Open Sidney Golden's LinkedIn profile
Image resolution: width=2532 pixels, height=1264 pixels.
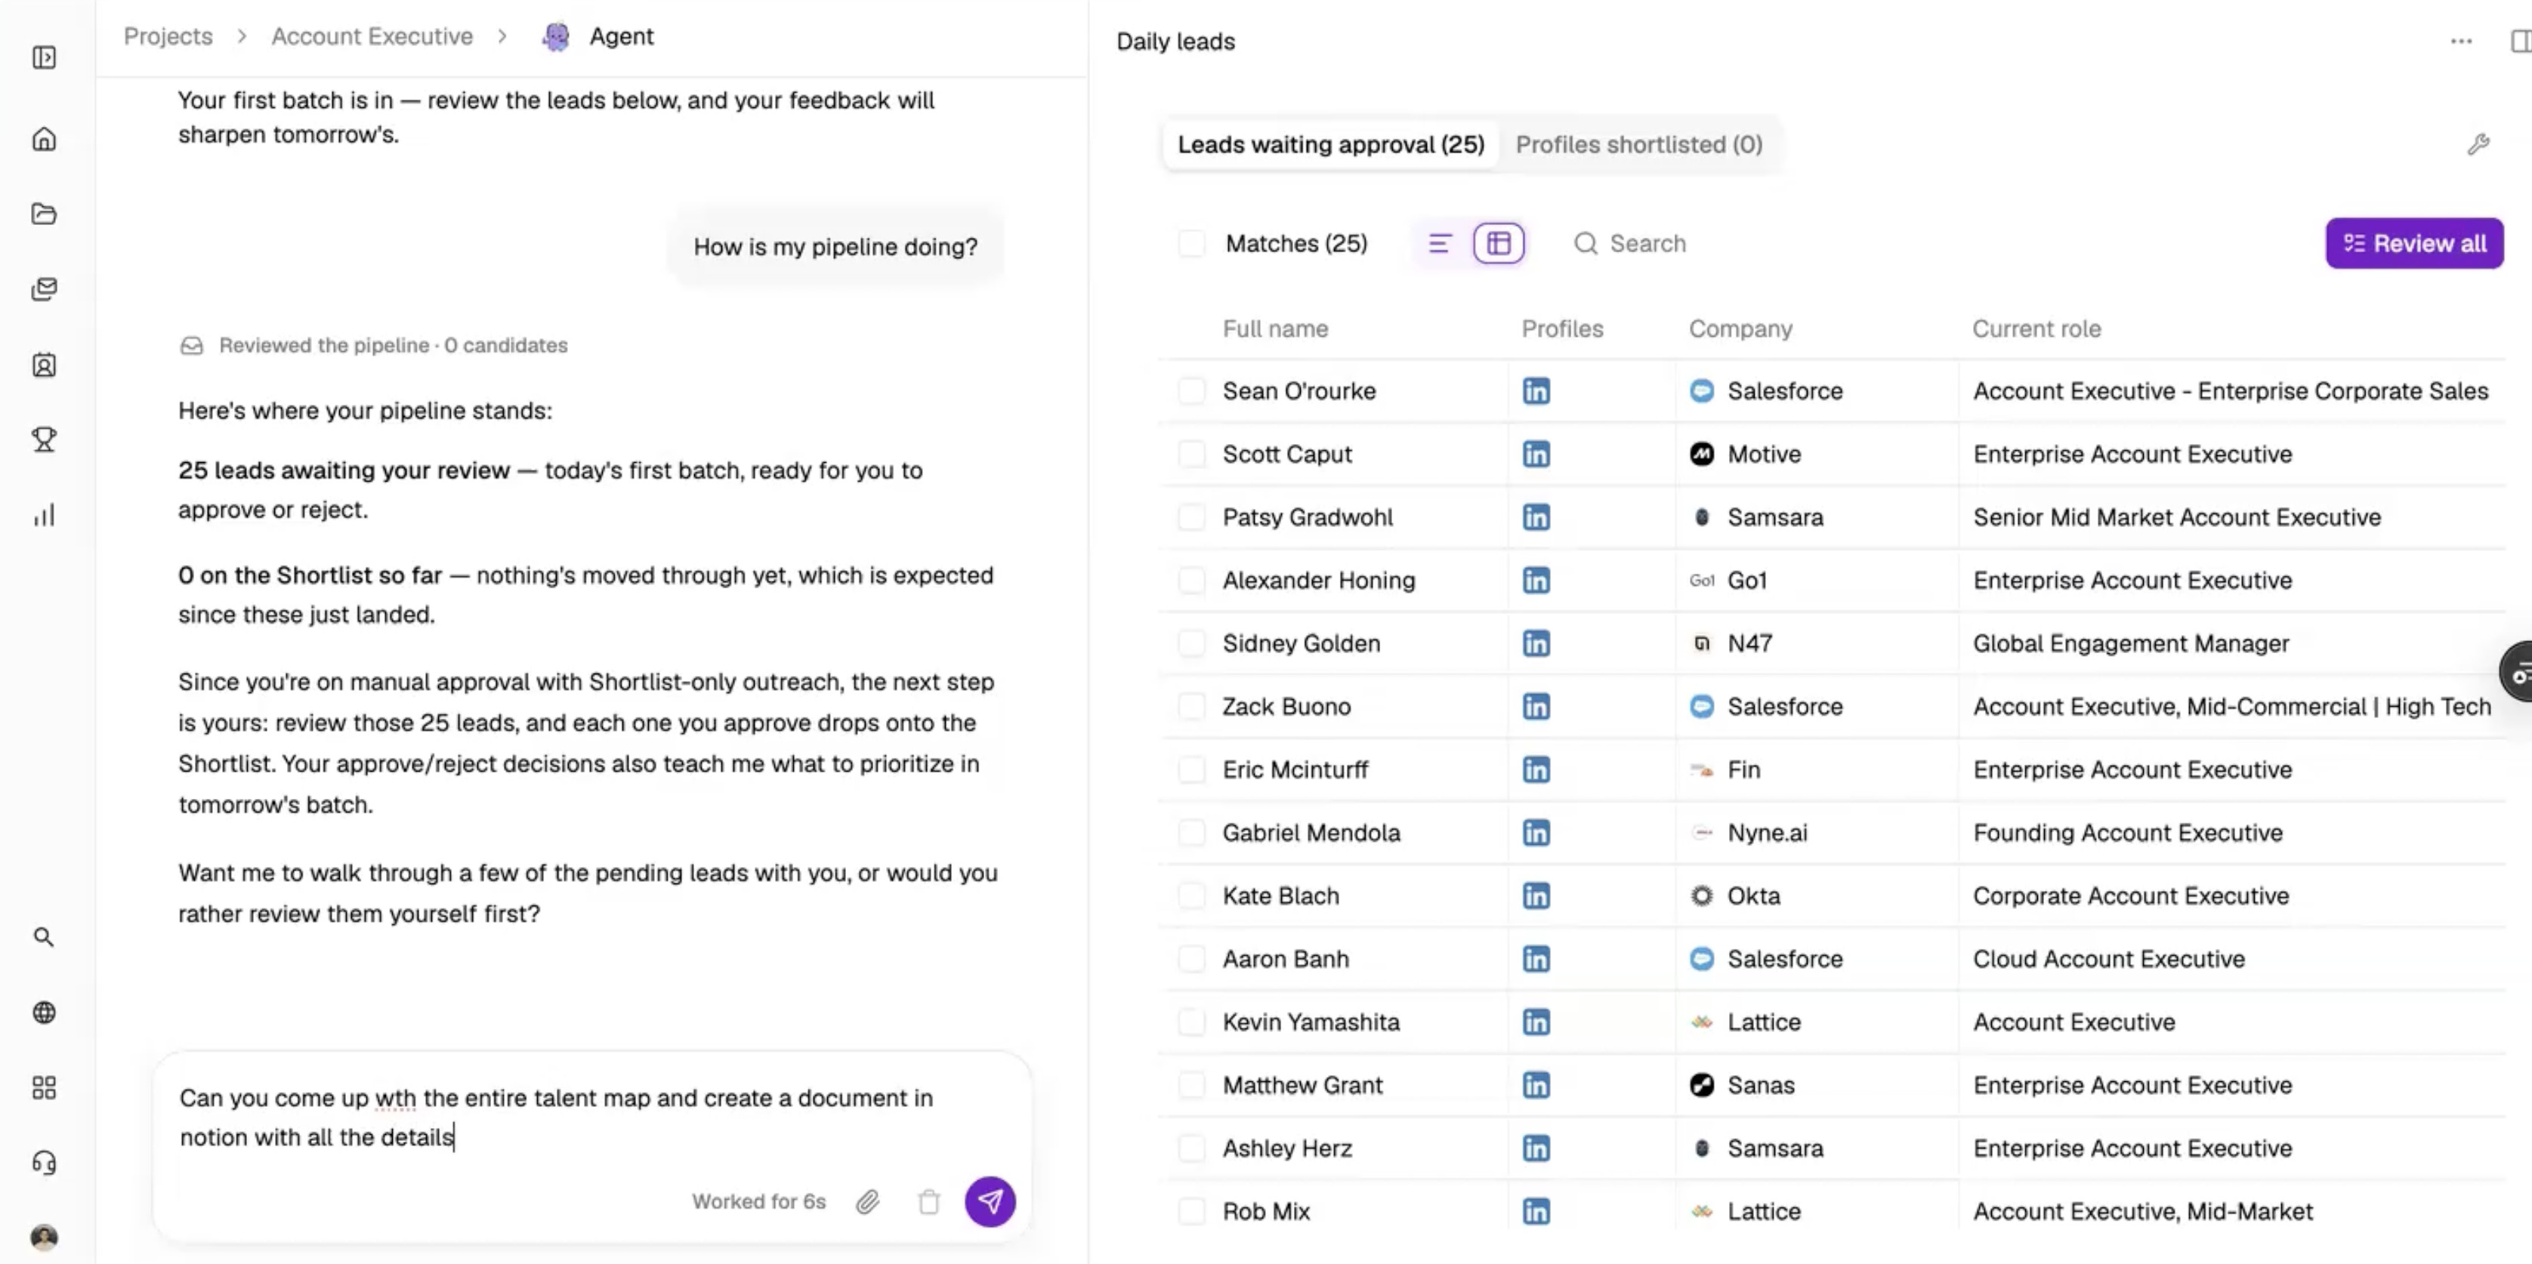tap(1536, 644)
